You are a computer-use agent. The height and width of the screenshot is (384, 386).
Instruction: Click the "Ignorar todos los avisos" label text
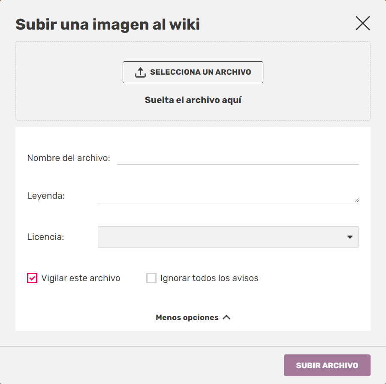click(x=209, y=278)
